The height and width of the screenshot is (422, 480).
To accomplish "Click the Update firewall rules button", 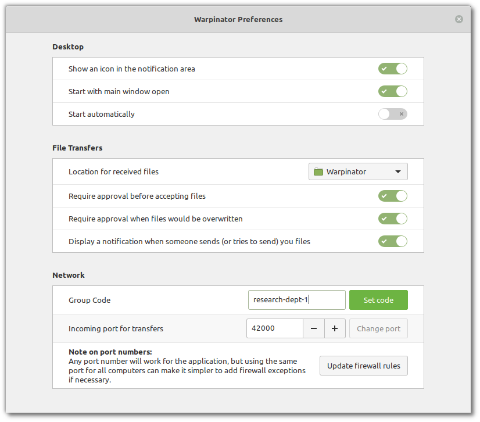I will pos(363,366).
